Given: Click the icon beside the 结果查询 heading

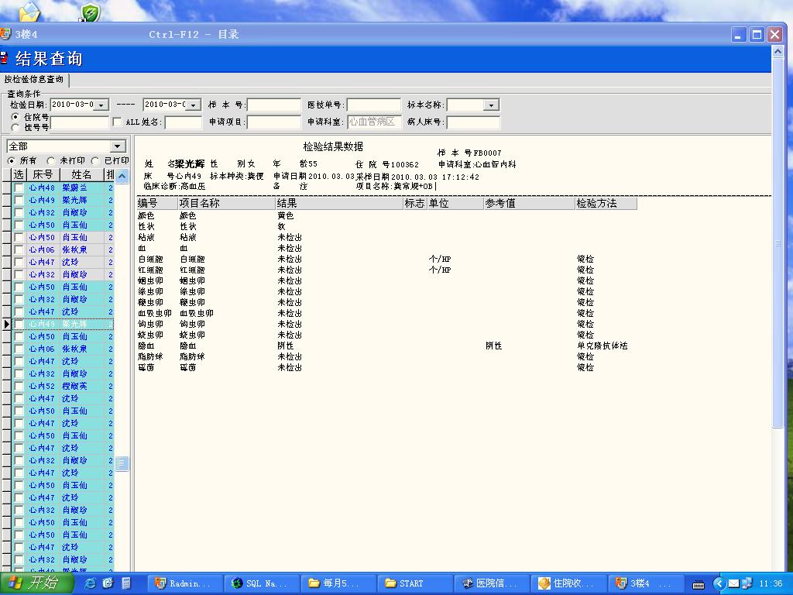Looking at the screenshot, I should click(x=4, y=57).
